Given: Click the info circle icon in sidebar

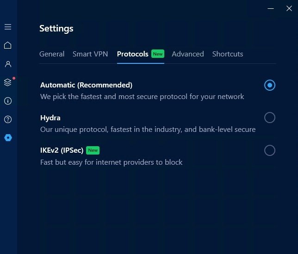Looking at the screenshot, I should click(x=8, y=101).
